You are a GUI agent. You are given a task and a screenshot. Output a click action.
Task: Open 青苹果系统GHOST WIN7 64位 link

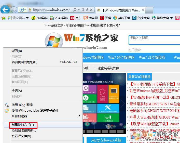155,104
